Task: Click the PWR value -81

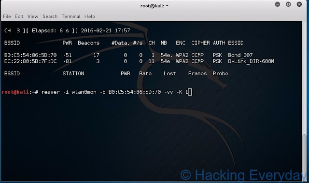Action: coord(67,61)
